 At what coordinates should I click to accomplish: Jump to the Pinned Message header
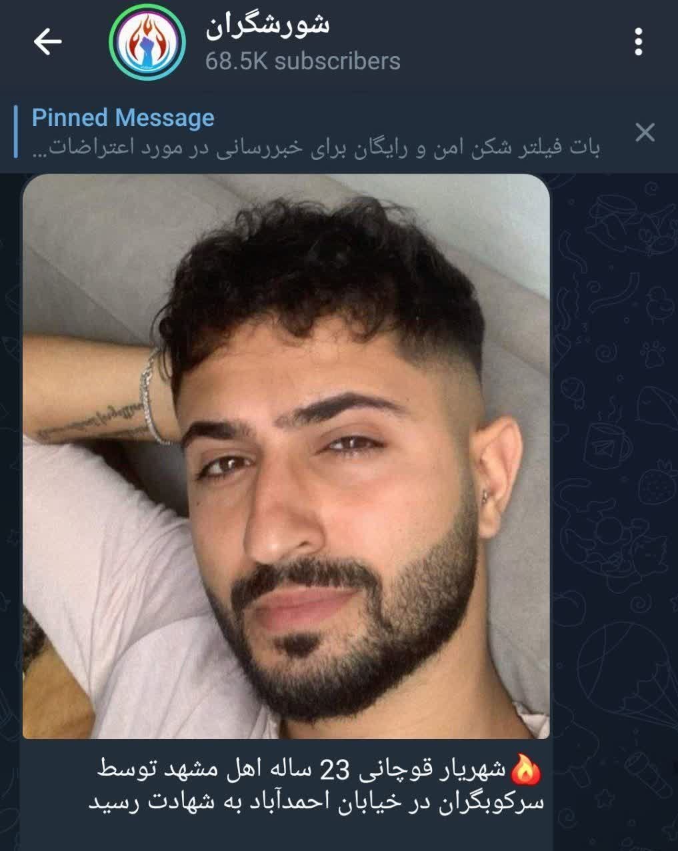click(x=123, y=118)
